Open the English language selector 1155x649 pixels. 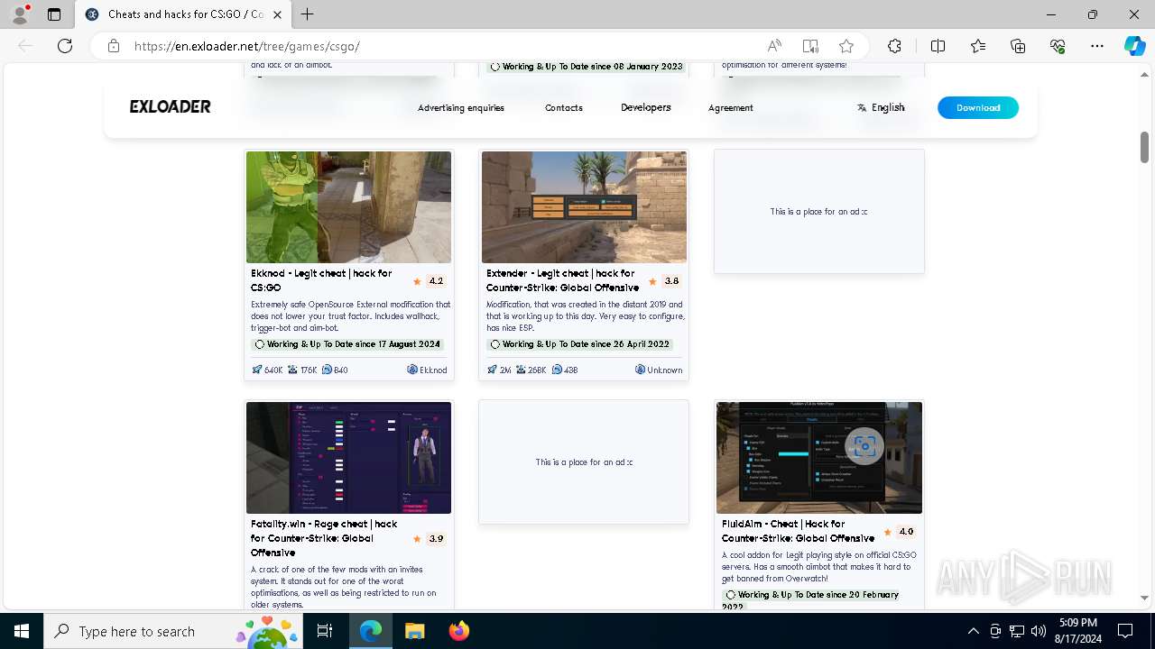[x=881, y=107]
